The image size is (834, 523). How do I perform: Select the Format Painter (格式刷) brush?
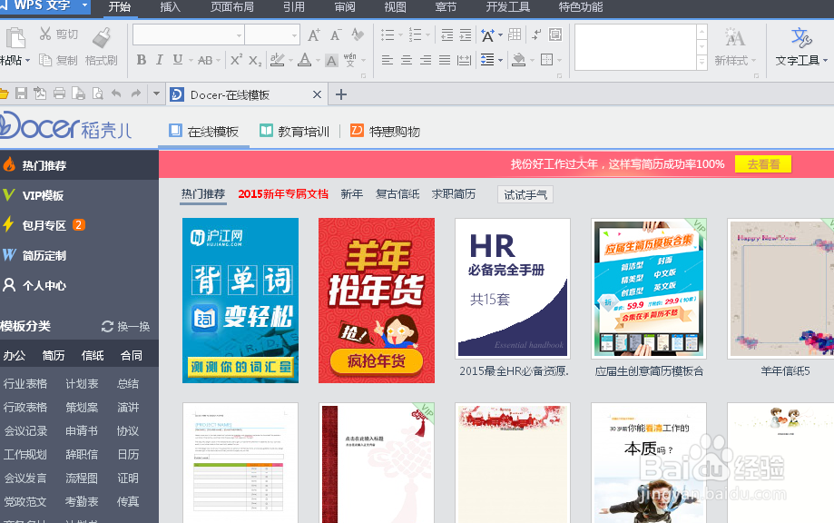tap(101, 38)
